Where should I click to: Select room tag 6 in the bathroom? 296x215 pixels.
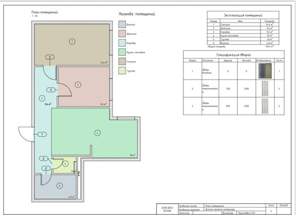(x=60, y=186)
